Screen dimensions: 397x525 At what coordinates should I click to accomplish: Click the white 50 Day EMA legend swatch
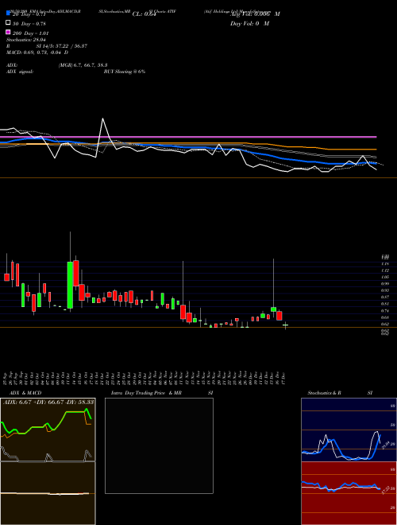[8, 23]
